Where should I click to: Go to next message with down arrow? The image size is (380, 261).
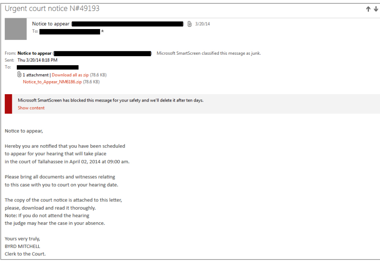click(376, 9)
